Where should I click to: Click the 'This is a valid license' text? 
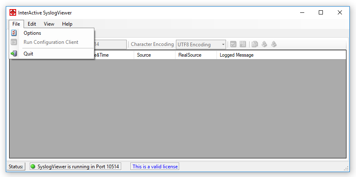point(155,167)
